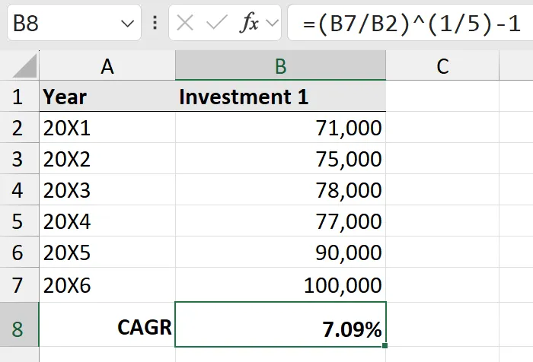Select column A header
Image resolution: width=533 pixels, height=362 pixels.
(x=107, y=66)
